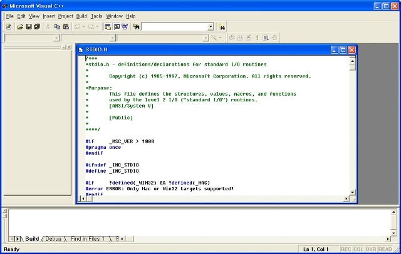
Task: Click inside the Find text input field
Action: (x=174, y=26)
